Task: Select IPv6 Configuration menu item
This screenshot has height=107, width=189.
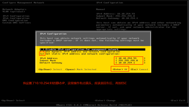Action: coord(16,18)
